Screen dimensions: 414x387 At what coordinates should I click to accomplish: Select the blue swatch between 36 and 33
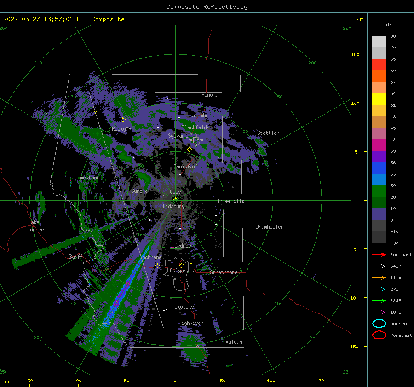click(x=379, y=168)
